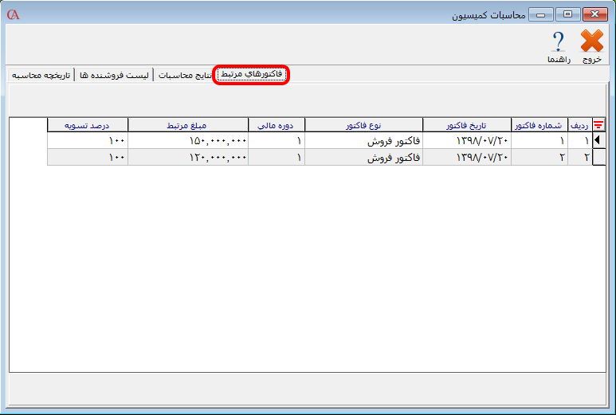Click the red filter icon in table corner
Image resolution: width=616 pixels, height=415 pixels.
(598, 124)
